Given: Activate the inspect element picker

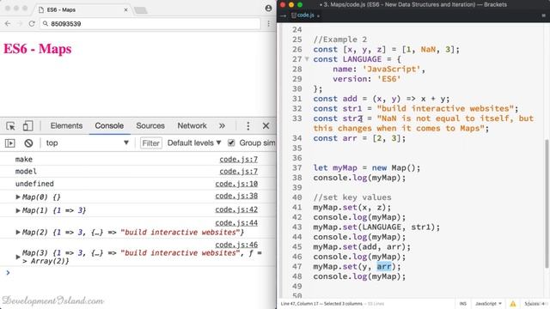Looking at the screenshot, I should point(10,126).
